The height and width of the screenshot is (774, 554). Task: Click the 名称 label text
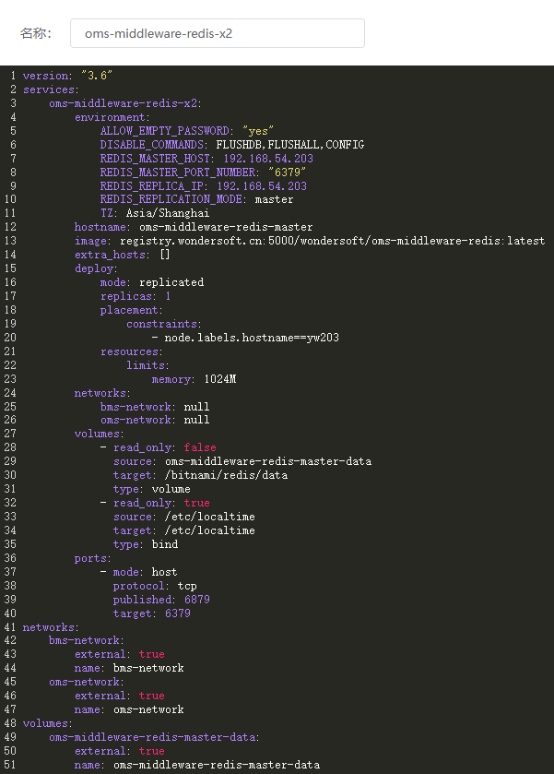pos(35,33)
